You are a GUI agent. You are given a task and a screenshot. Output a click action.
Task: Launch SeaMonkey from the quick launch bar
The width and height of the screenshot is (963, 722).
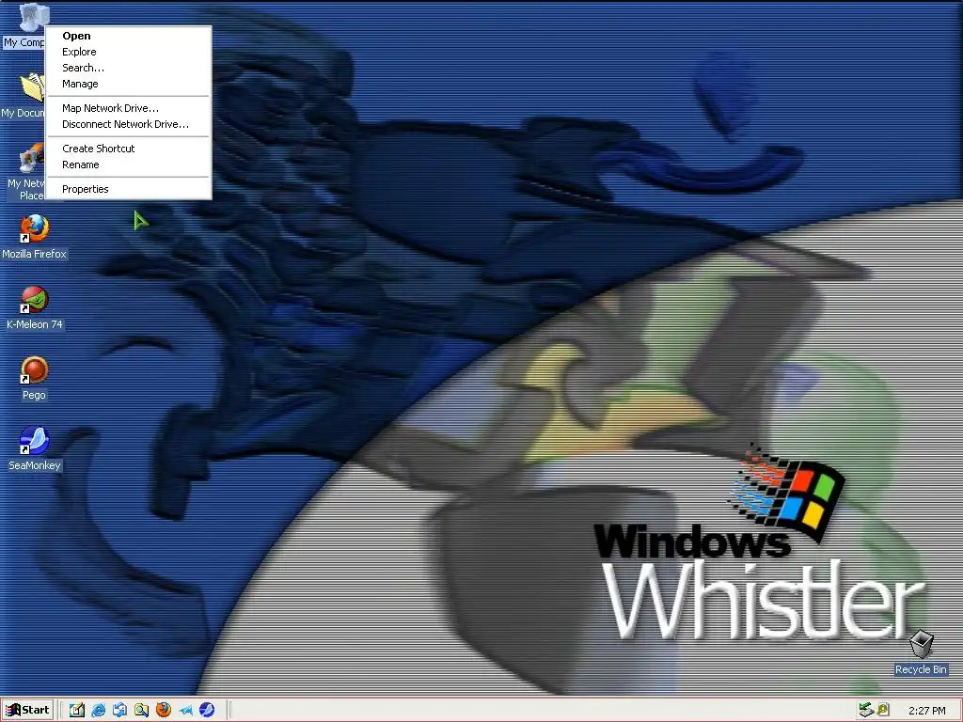click(207, 711)
